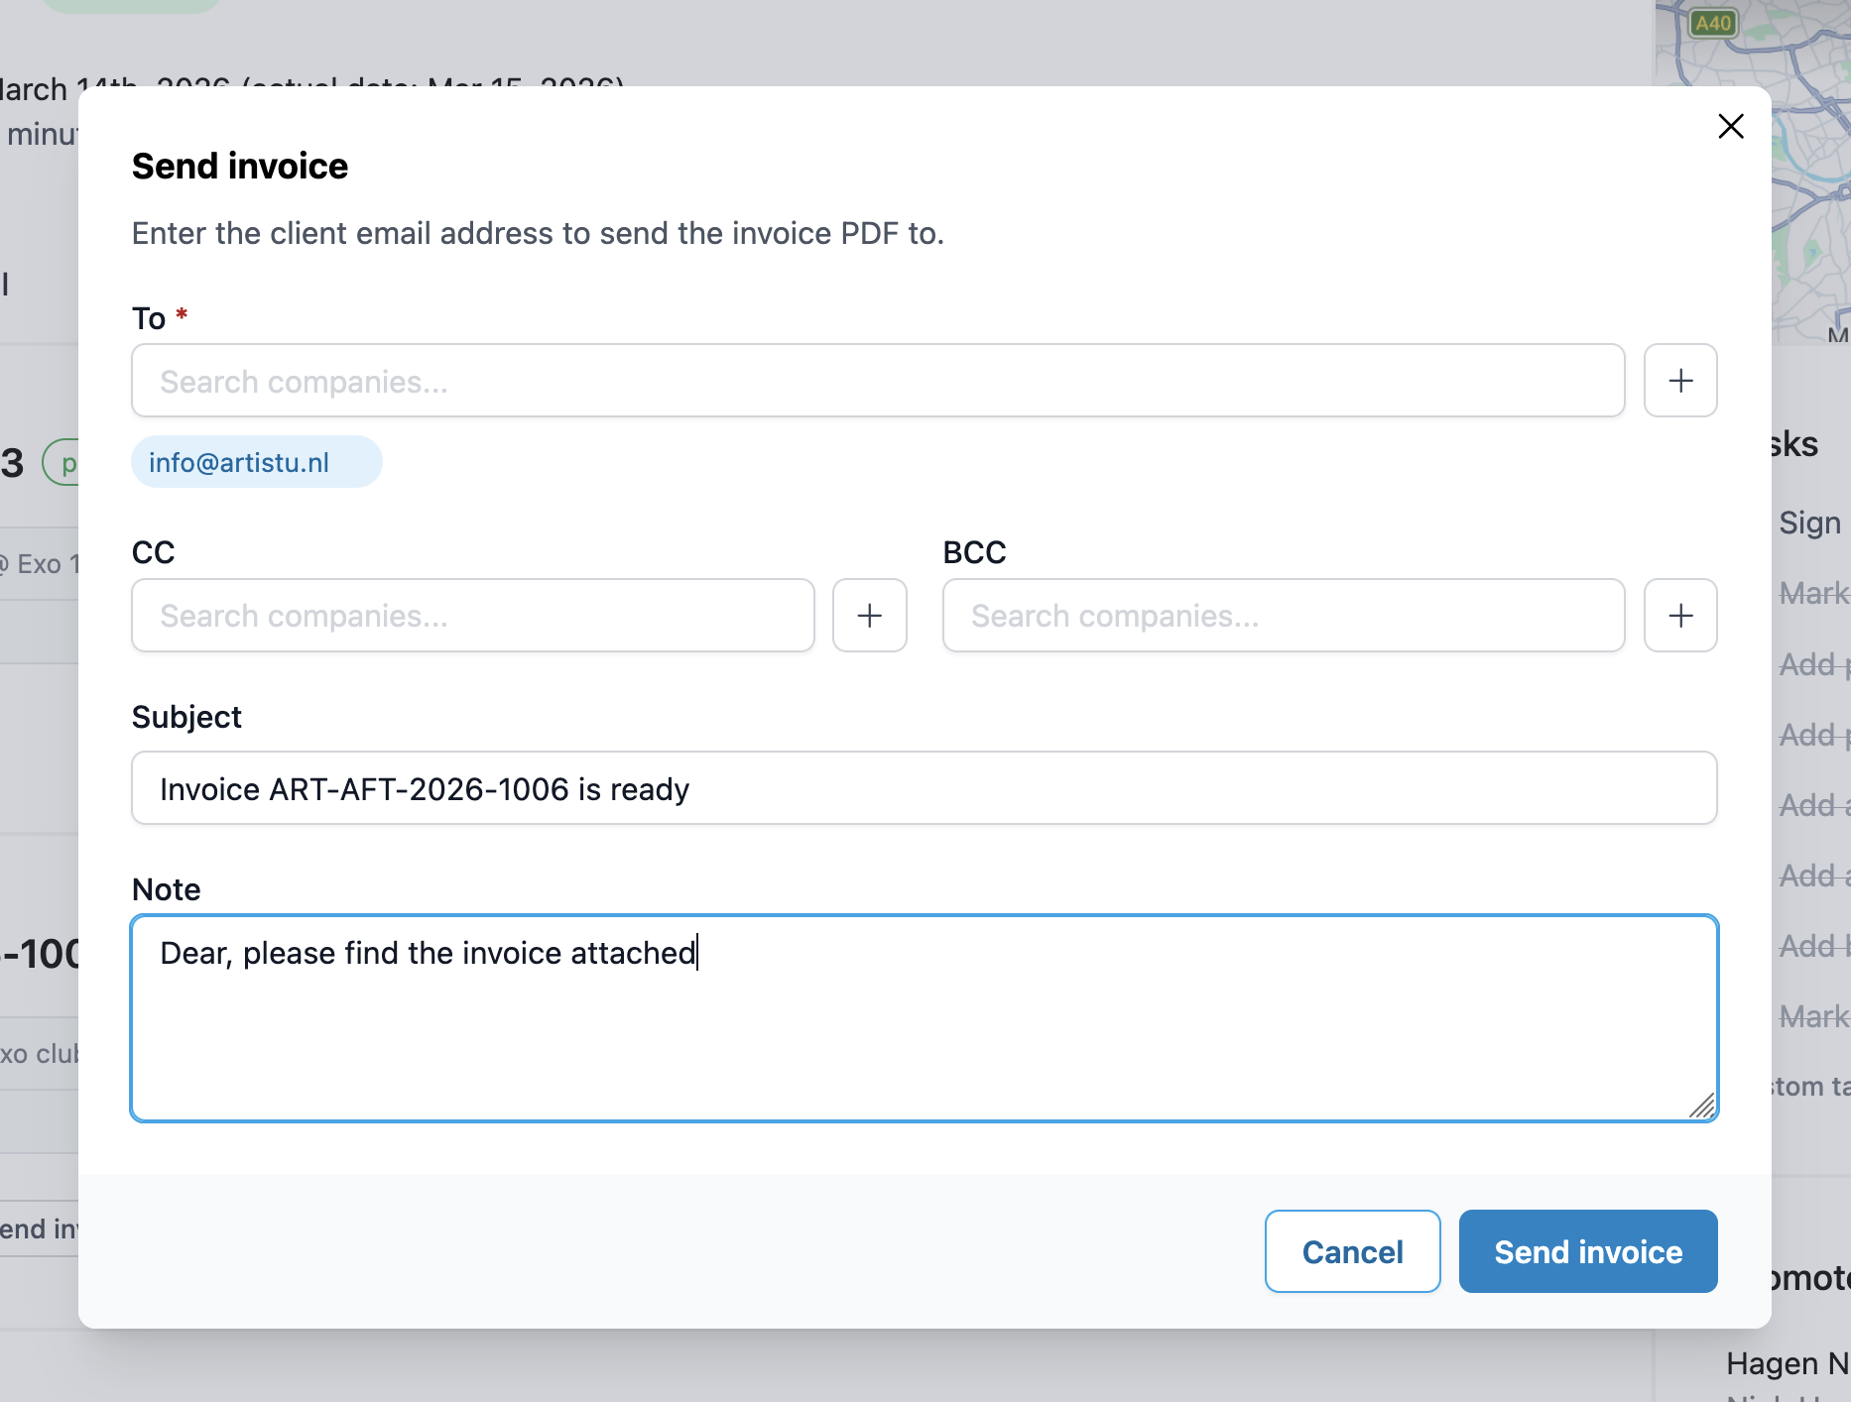Click the A40 road marker on the map
This screenshot has height=1402, width=1851.
pos(1713,23)
